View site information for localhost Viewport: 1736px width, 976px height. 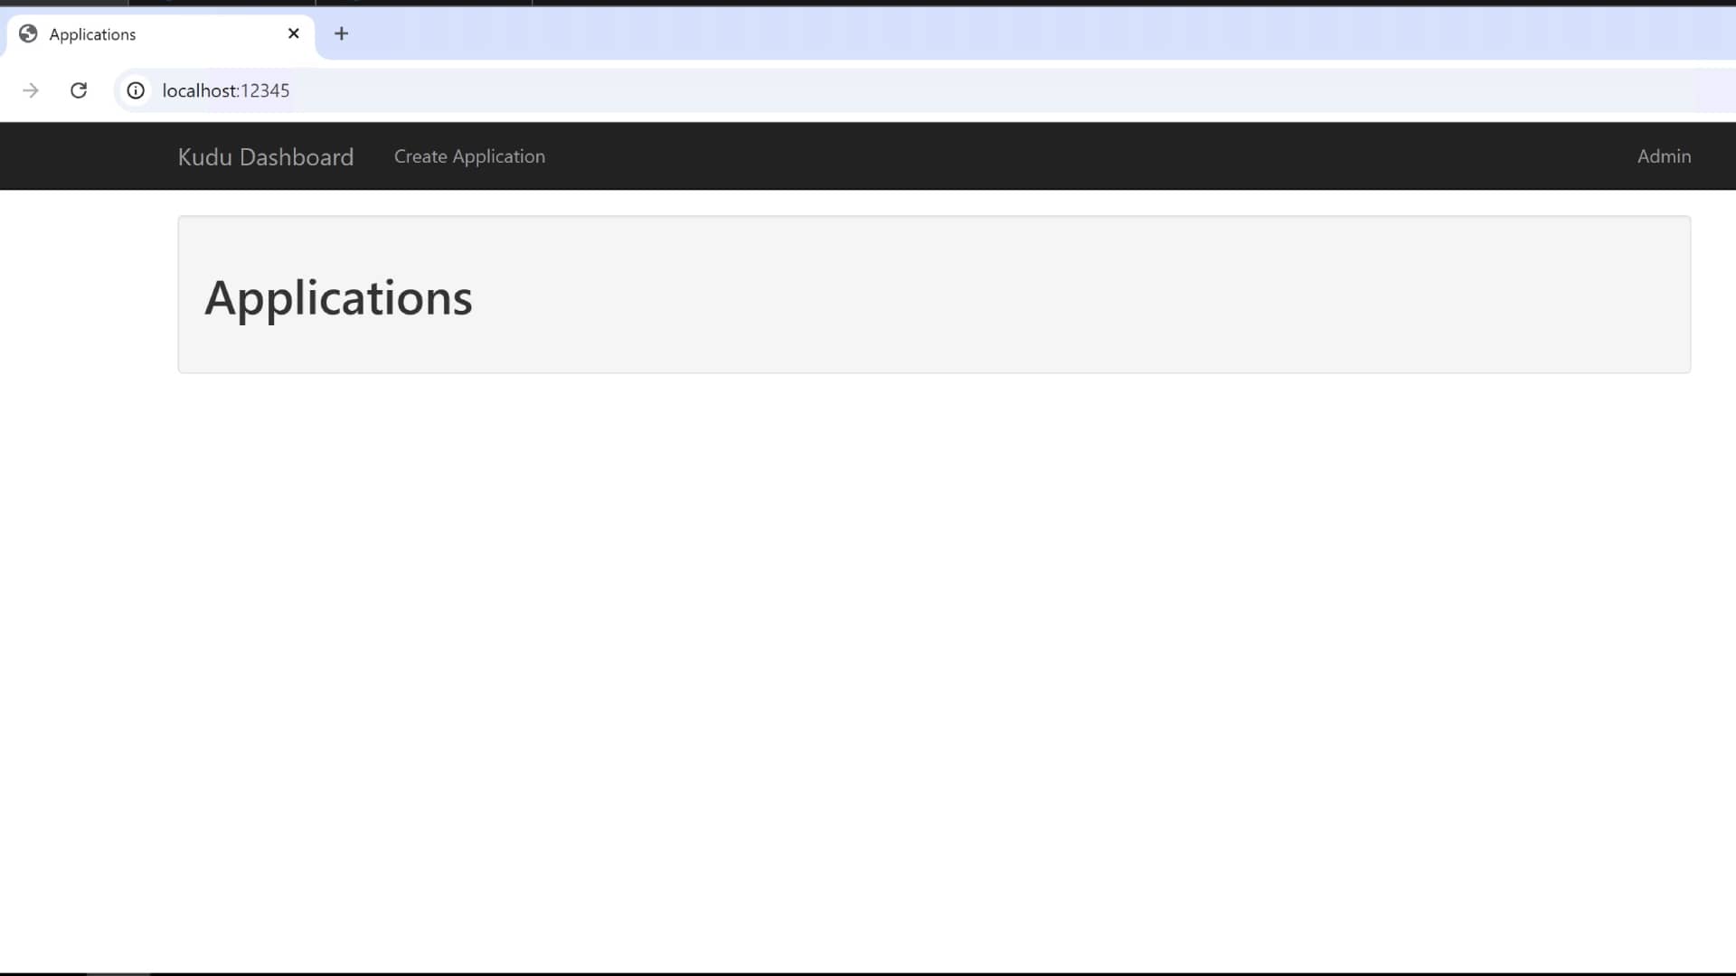point(136,90)
